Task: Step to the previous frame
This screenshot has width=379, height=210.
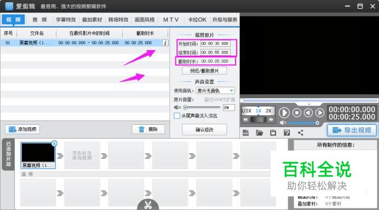Action: coord(308,113)
